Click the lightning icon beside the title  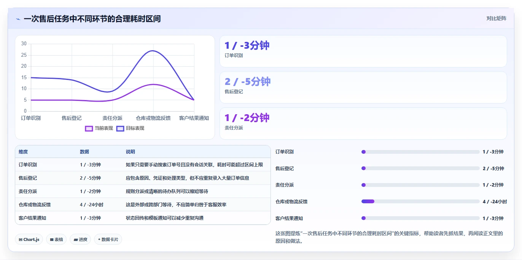tap(18, 19)
